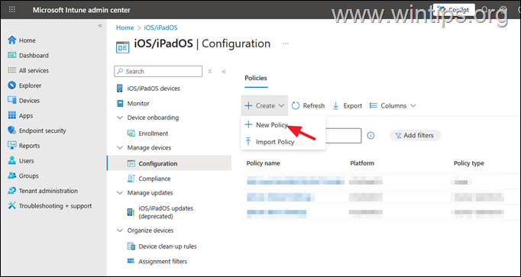The image size is (521, 277).
Task: Click the Explorer nav icon
Action: [12, 85]
